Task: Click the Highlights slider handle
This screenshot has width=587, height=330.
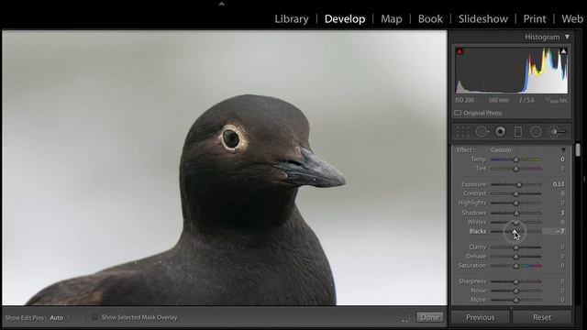Action: 516,203
